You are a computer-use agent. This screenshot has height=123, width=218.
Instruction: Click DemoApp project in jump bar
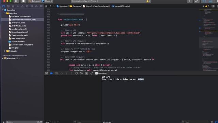click(x=62, y=6)
